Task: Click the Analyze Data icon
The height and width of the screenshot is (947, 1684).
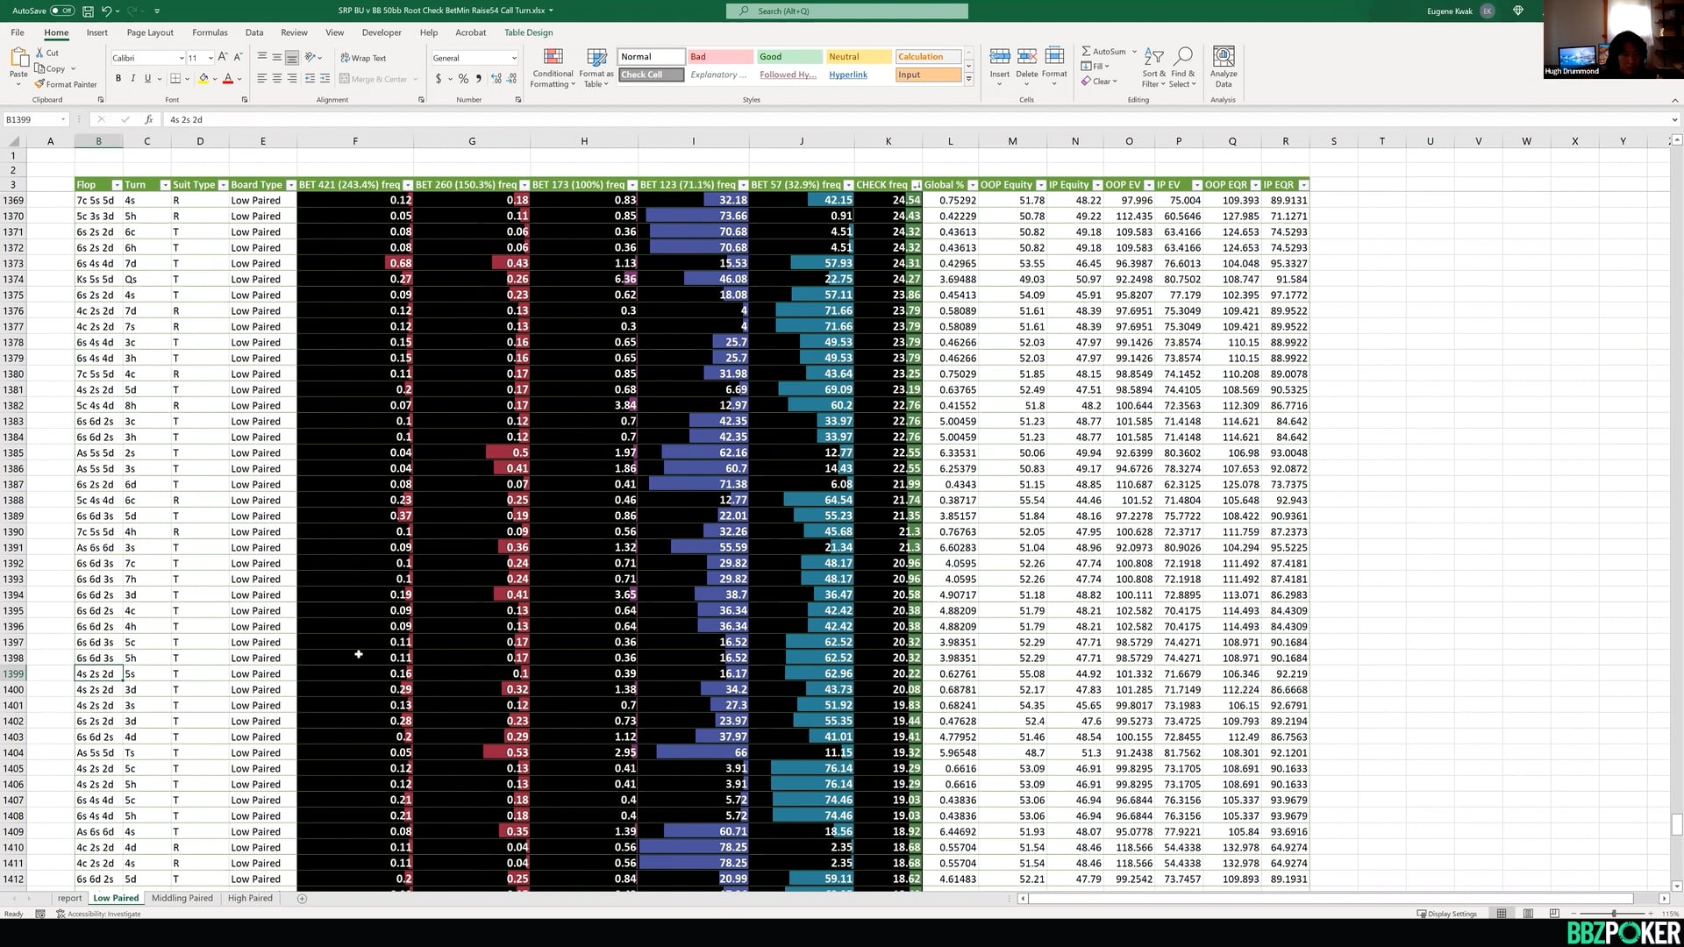Action: (x=1223, y=58)
